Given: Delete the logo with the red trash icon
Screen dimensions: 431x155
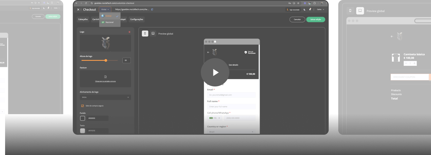Looking at the screenshot, I should (x=129, y=32).
